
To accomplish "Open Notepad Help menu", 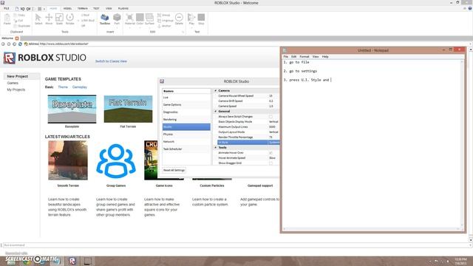I will click(325, 57).
